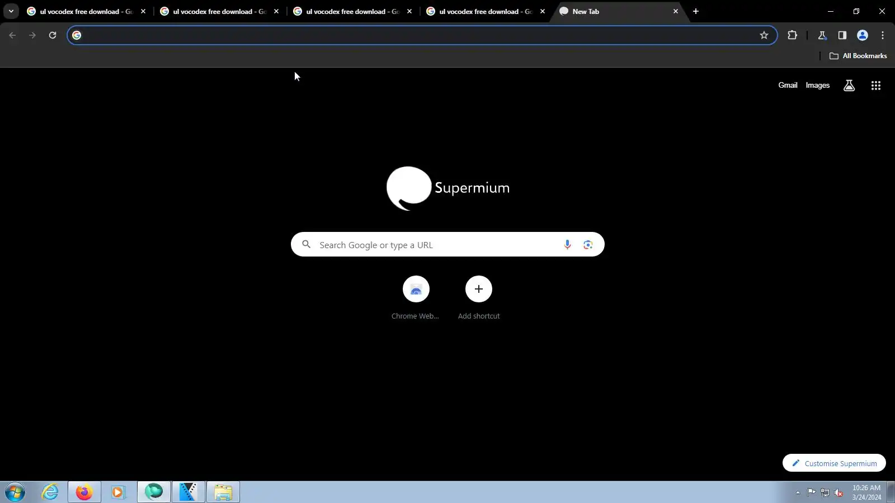Open the tab search dropdown arrow
895x503 pixels.
pyautogui.click(x=11, y=11)
